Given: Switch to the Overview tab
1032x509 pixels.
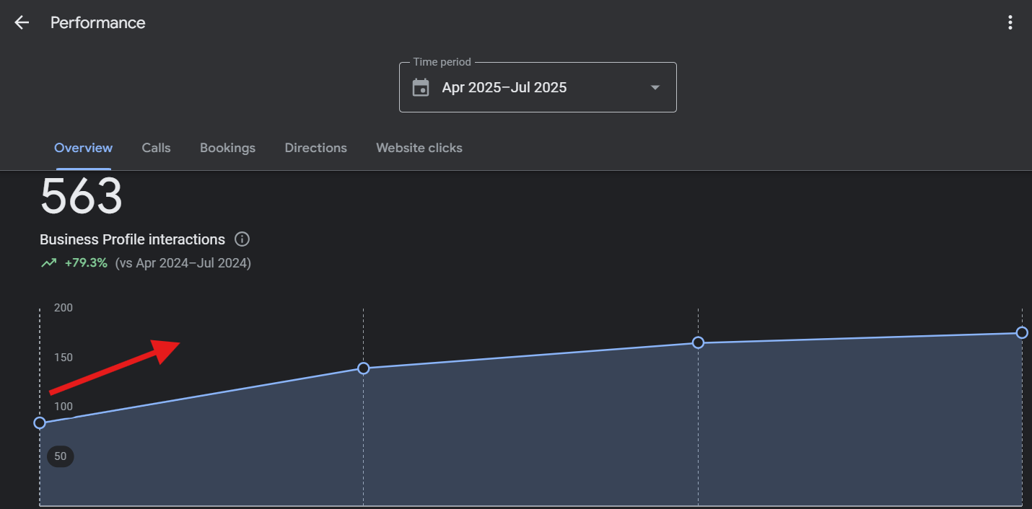Looking at the screenshot, I should pos(84,148).
